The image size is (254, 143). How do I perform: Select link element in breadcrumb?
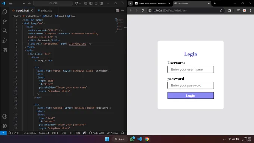71,16
